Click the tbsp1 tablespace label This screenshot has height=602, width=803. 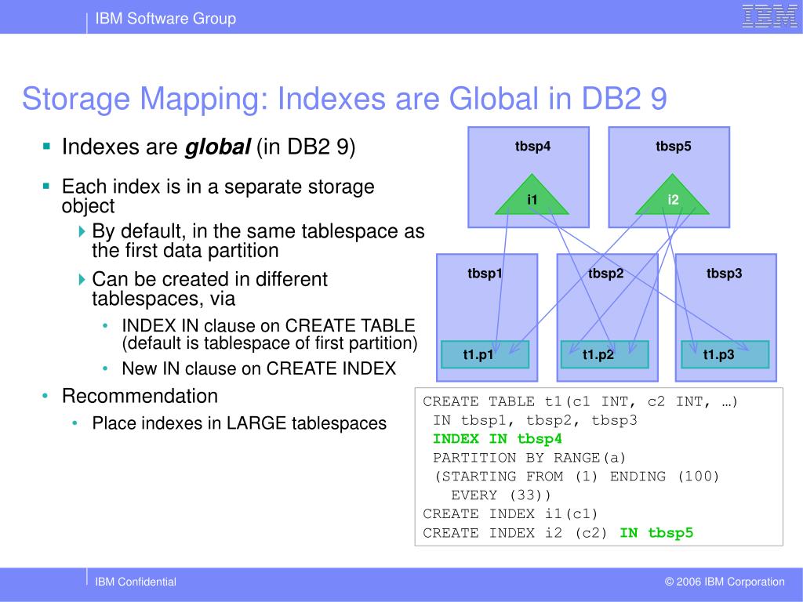tap(485, 274)
